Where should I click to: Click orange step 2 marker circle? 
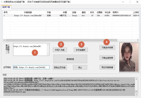coord(61,44)
